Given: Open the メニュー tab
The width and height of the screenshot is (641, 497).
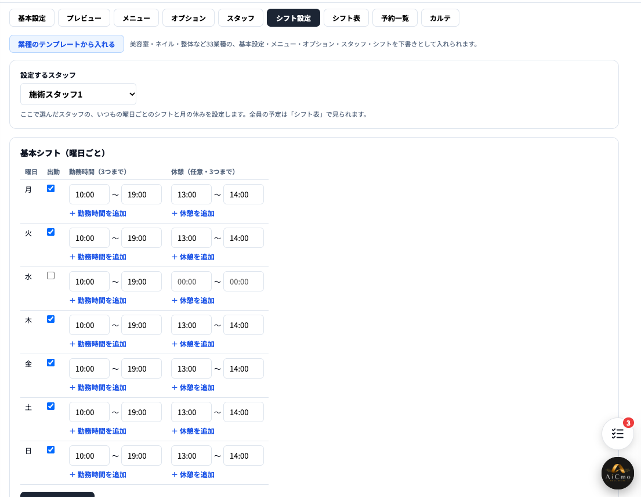Looking at the screenshot, I should (136, 18).
